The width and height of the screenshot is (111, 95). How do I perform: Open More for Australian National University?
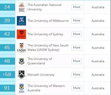(x=77, y=7)
